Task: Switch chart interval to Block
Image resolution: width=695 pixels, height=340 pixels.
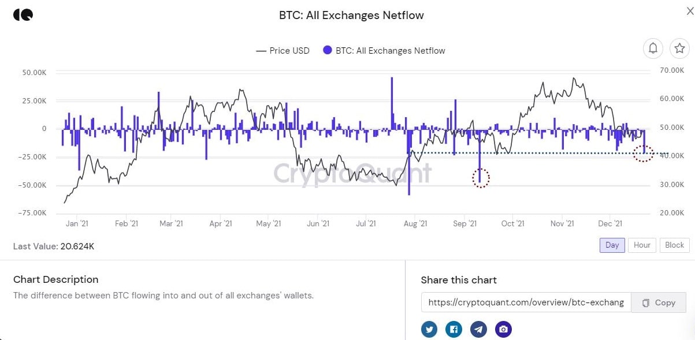Action: point(674,245)
